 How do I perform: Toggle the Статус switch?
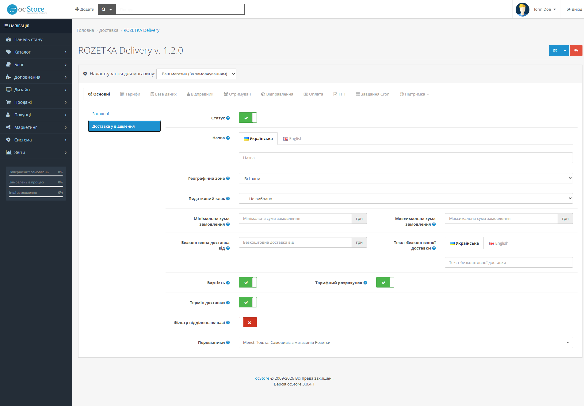click(x=248, y=118)
